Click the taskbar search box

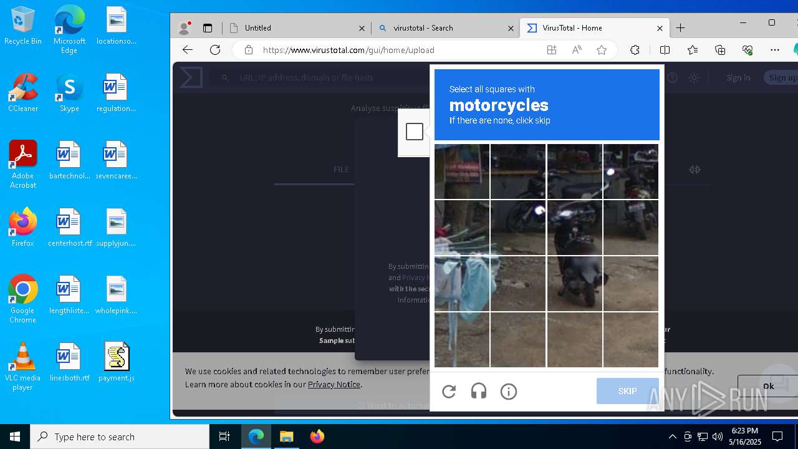pyautogui.click(x=120, y=437)
